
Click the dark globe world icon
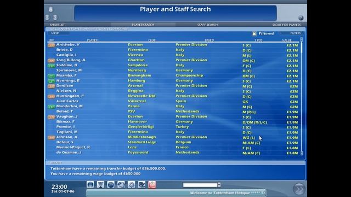111,185
